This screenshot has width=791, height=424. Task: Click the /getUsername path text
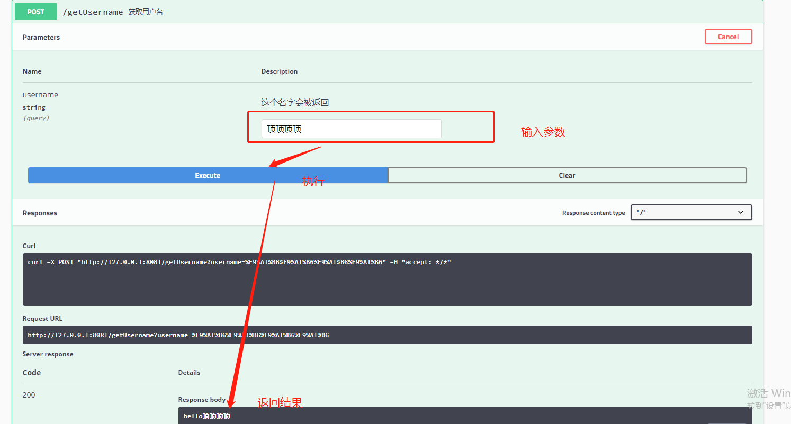tap(93, 12)
